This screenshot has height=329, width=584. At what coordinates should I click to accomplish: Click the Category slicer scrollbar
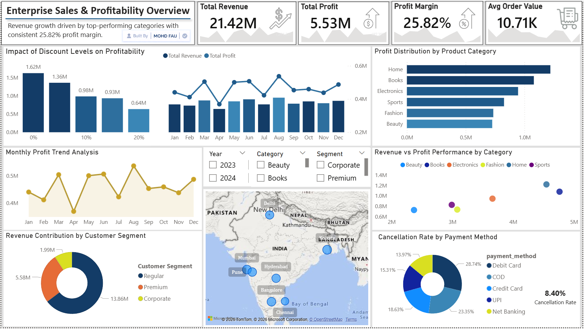tap(307, 163)
